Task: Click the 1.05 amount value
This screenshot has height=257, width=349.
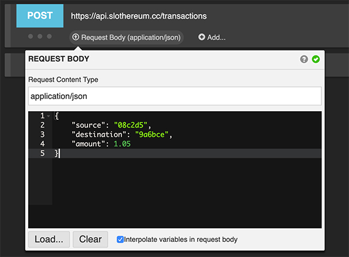Action: pyautogui.click(x=122, y=144)
